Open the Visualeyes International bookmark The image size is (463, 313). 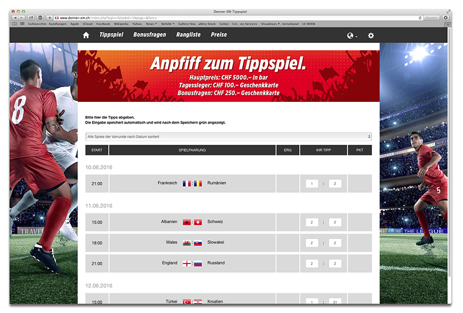click(279, 24)
